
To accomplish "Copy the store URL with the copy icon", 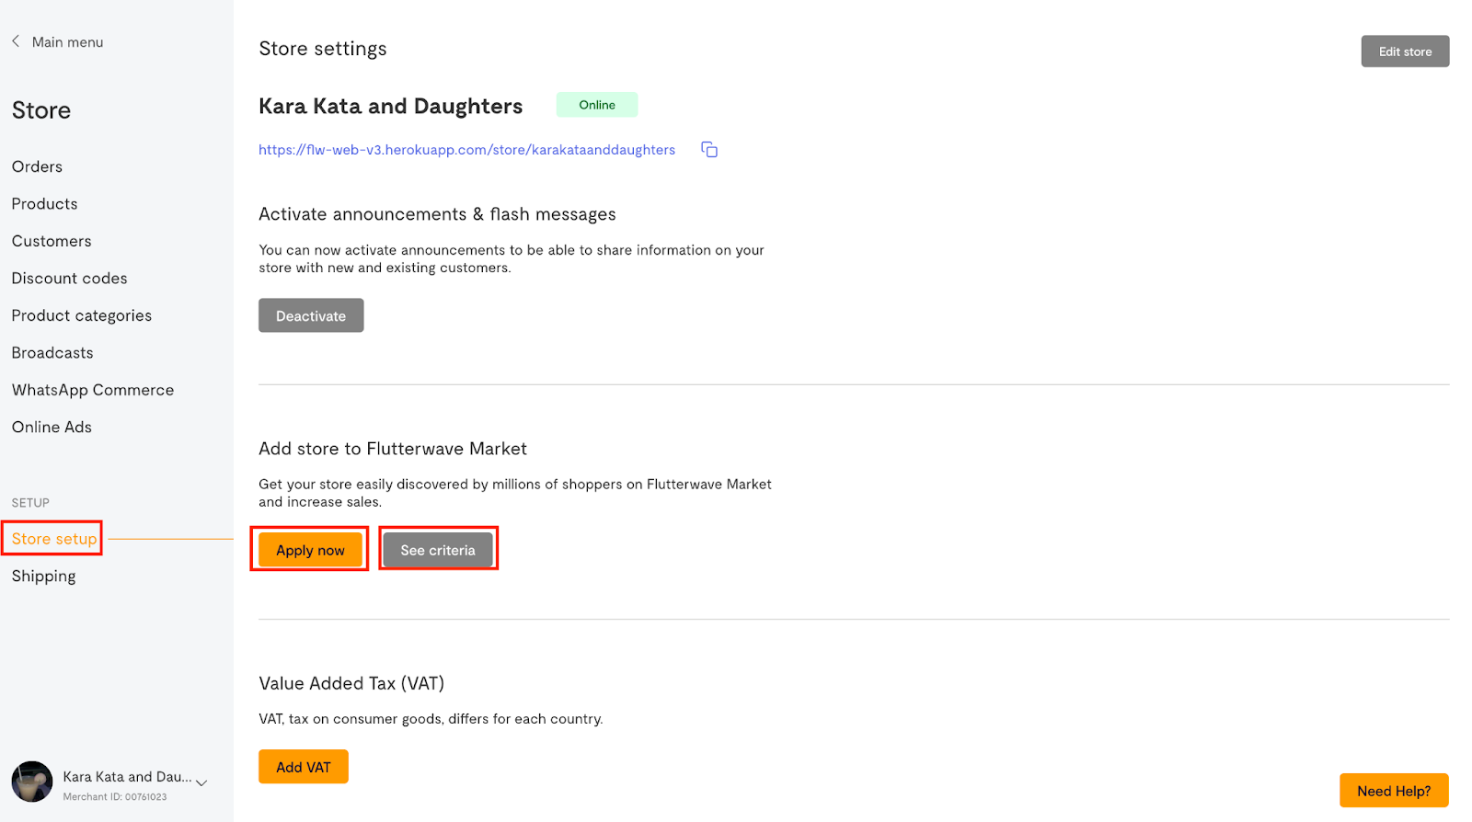I will click(709, 150).
